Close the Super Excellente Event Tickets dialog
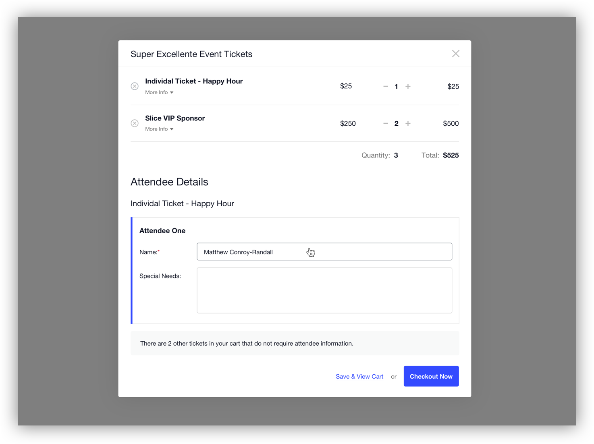This screenshot has width=594, height=444. click(455, 54)
